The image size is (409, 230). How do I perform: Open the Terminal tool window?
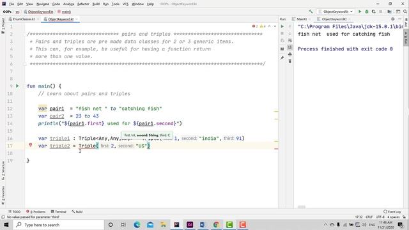pyautogui.click(x=59, y=211)
